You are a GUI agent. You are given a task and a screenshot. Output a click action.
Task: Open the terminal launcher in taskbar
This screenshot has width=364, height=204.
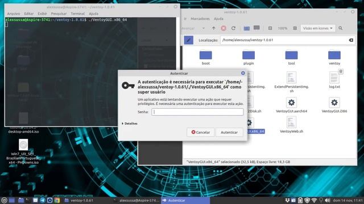coord(28,200)
